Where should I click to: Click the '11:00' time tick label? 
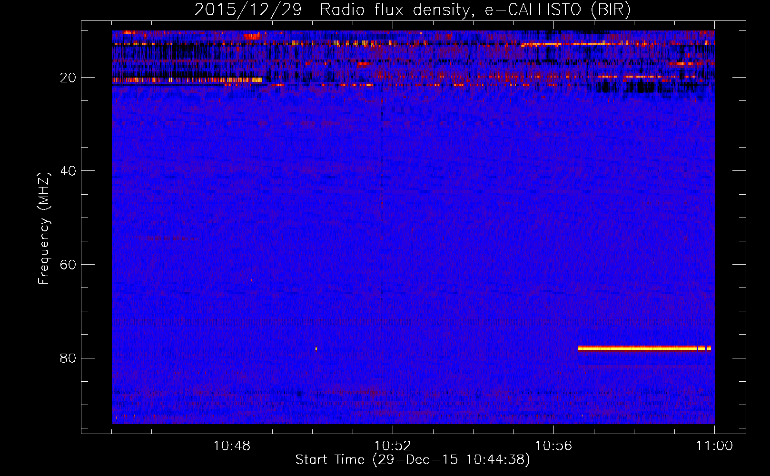coord(714,446)
